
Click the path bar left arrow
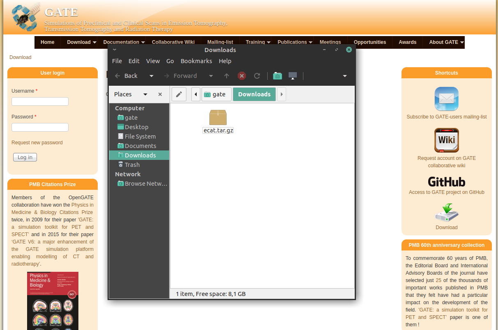pyautogui.click(x=196, y=94)
